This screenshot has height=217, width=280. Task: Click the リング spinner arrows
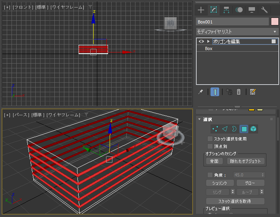click(x=232, y=192)
